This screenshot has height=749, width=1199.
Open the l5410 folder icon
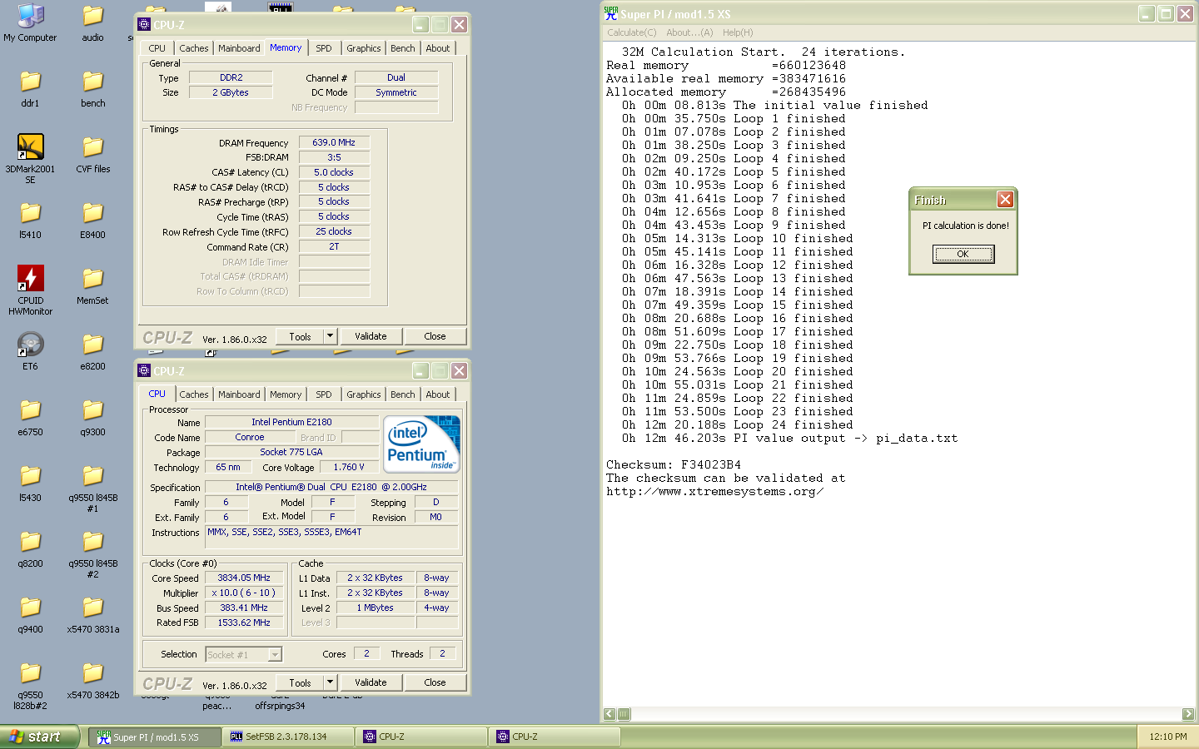click(31, 214)
